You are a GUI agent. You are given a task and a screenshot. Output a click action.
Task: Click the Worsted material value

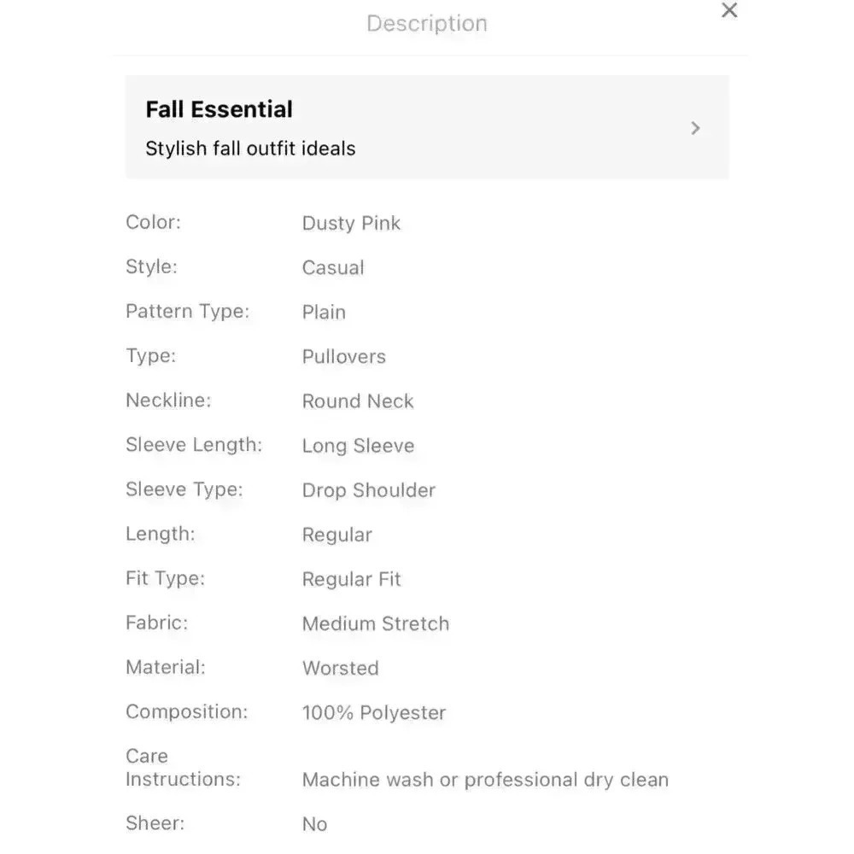click(x=341, y=669)
